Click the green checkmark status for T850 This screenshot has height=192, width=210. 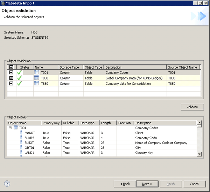click(x=20, y=84)
